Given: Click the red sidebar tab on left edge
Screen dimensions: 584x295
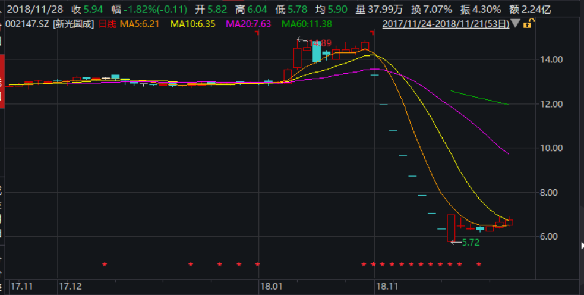Looking at the screenshot, I should (x=2, y=81).
